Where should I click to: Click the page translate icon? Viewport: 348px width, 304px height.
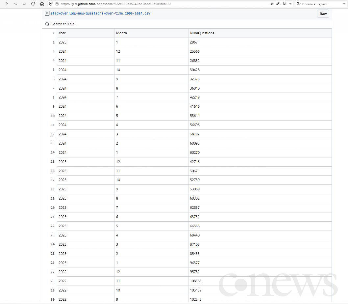click(x=278, y=4)
